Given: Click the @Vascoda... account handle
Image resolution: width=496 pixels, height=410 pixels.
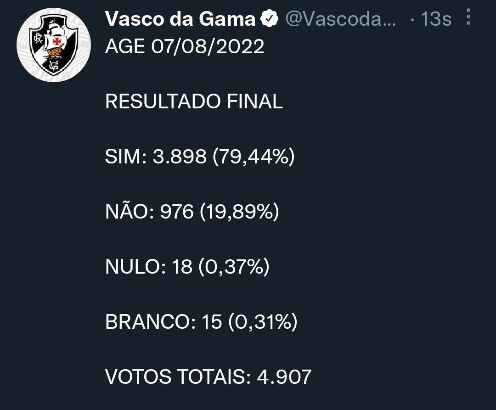Looking at the screenshot, I should 340,19.
